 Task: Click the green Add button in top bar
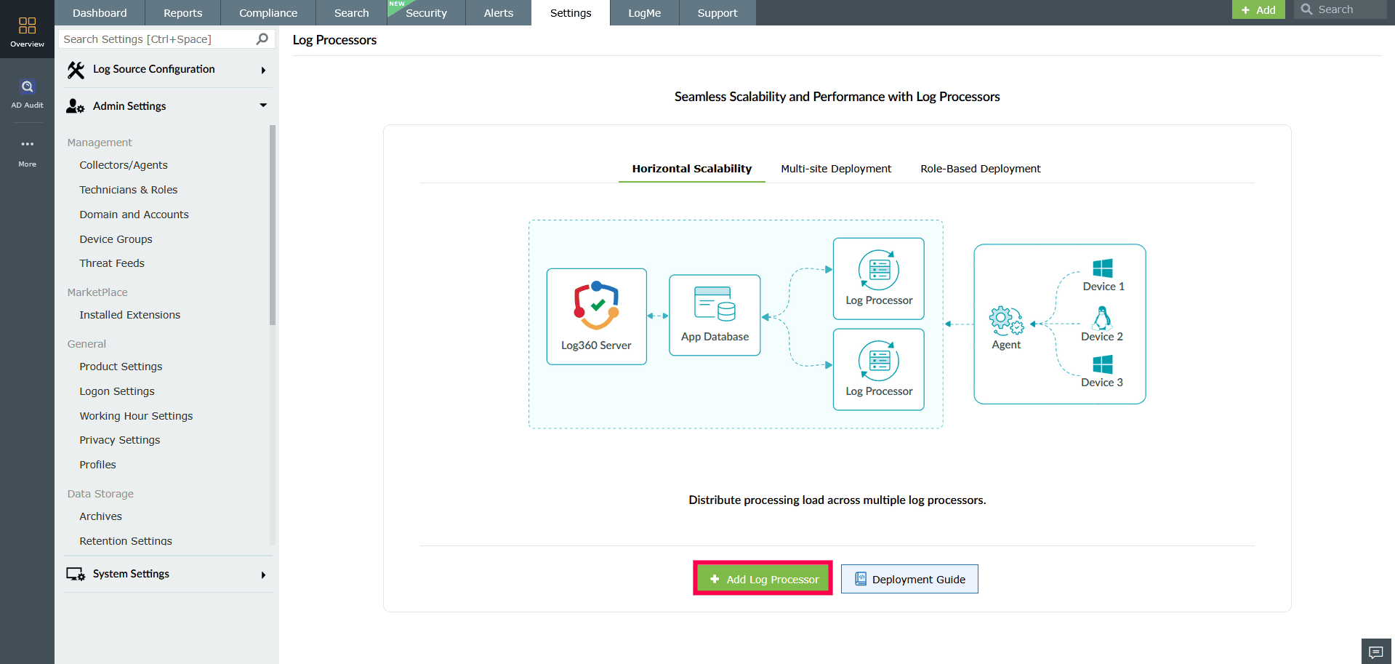1258,9
